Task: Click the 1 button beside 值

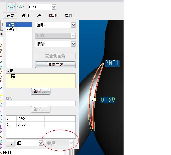Action: coord(10,143)
